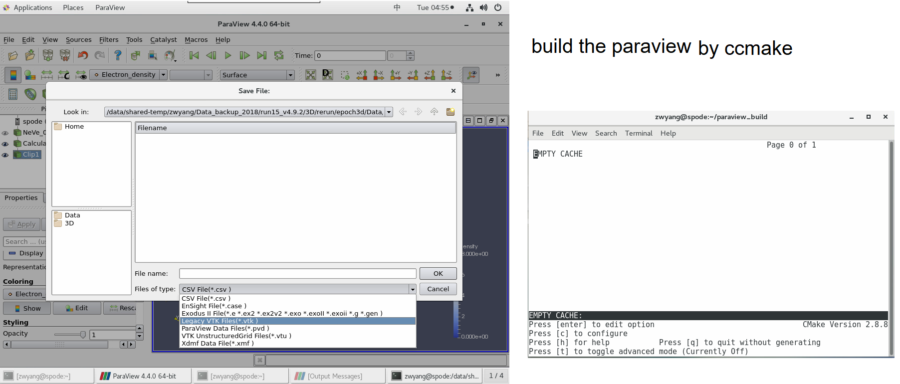The image size is (900, 384).
Task: Step to next animation frame
Action: (244, 55)
